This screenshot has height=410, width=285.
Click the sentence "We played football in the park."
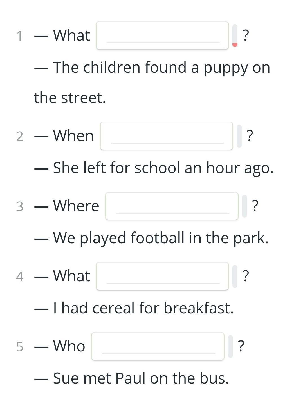(x=161, y=238)
